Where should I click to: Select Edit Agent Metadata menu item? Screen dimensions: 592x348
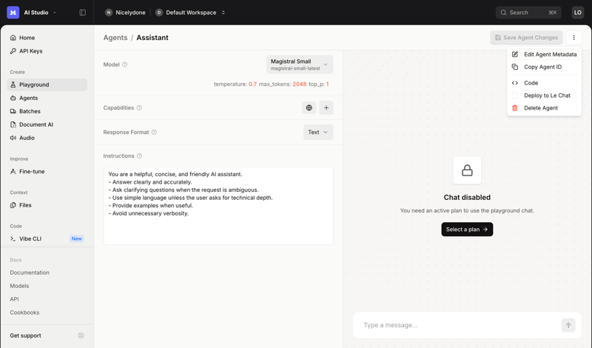pyautogui.click(x=550, y=54)
